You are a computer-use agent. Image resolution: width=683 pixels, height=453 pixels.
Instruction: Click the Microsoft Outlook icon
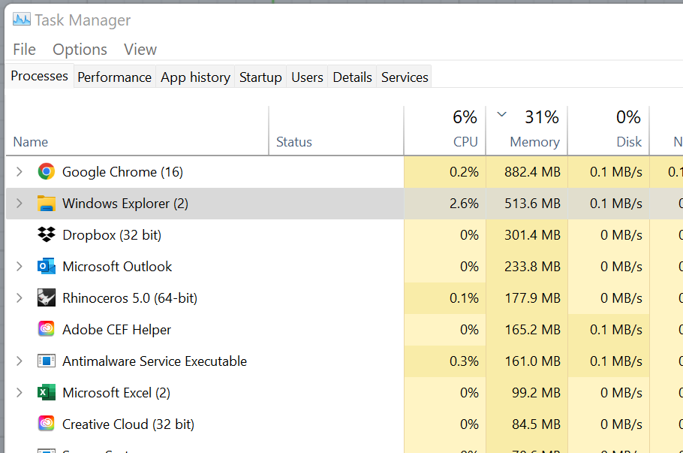tap(47, 267)
